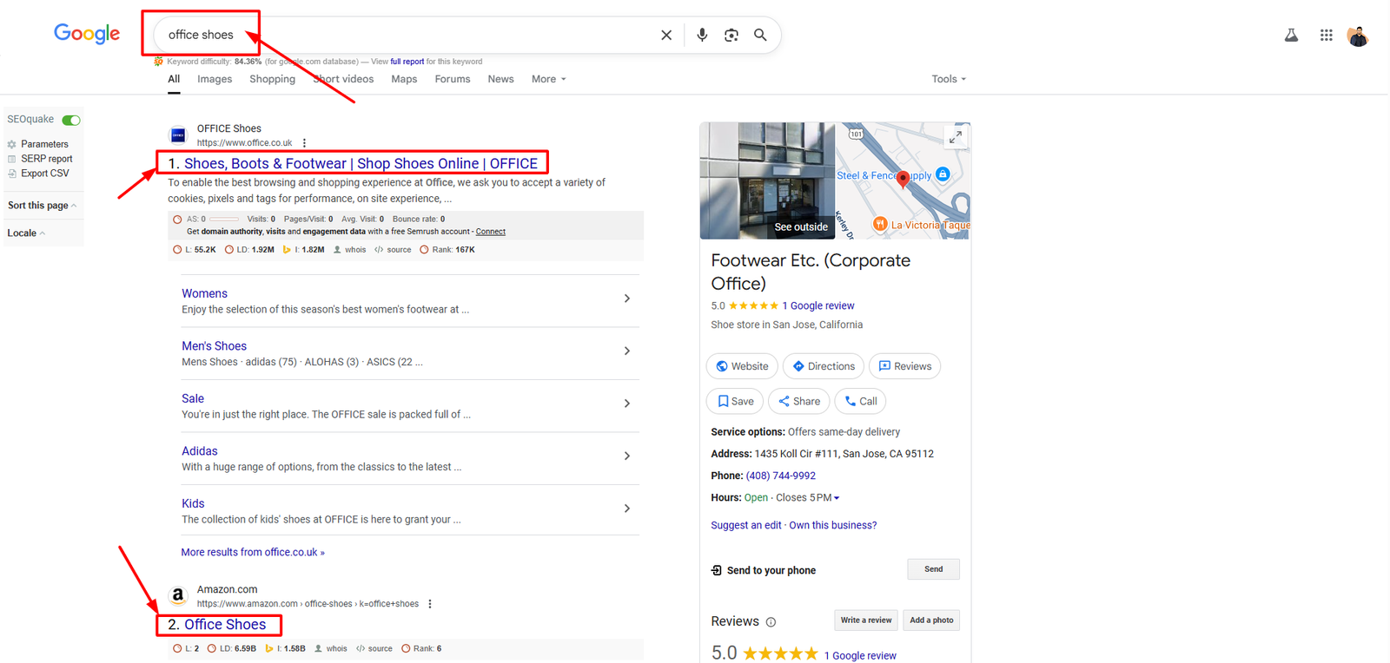
Task: Click the Amazon.com favicon
Action: pos(178,595)
